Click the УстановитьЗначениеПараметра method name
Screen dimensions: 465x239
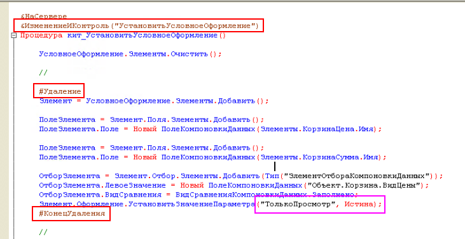[191, 204]
